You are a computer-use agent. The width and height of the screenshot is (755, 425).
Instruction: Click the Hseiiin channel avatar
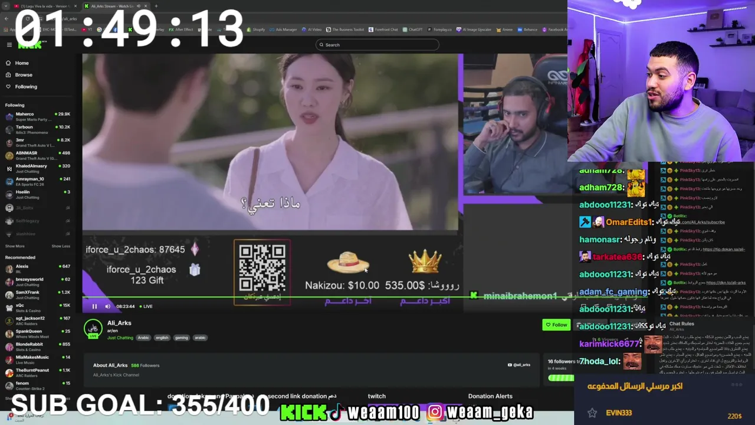point(9,194)
